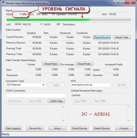Click USSD log scroll up arrow
Screen dimensions: 137x138
[63, 107]
